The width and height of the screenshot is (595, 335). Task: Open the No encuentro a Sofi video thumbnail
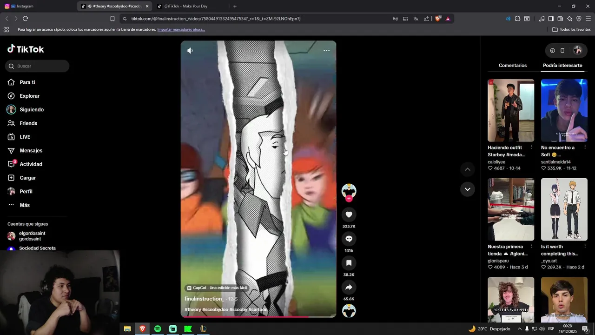pos(564,110)
